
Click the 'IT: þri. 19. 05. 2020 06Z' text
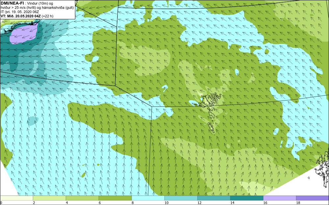[20, 12]
